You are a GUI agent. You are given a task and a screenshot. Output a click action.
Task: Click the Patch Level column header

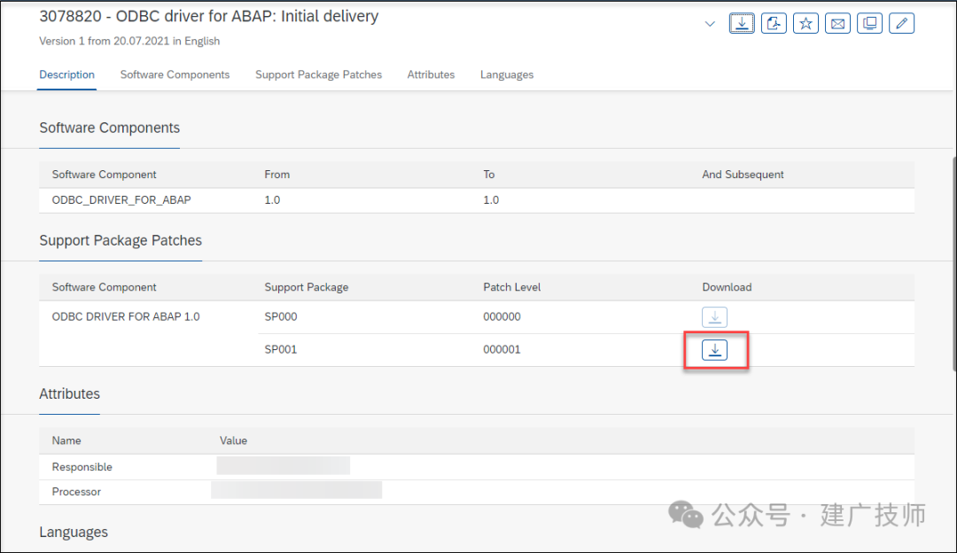(x=511, y=287)
